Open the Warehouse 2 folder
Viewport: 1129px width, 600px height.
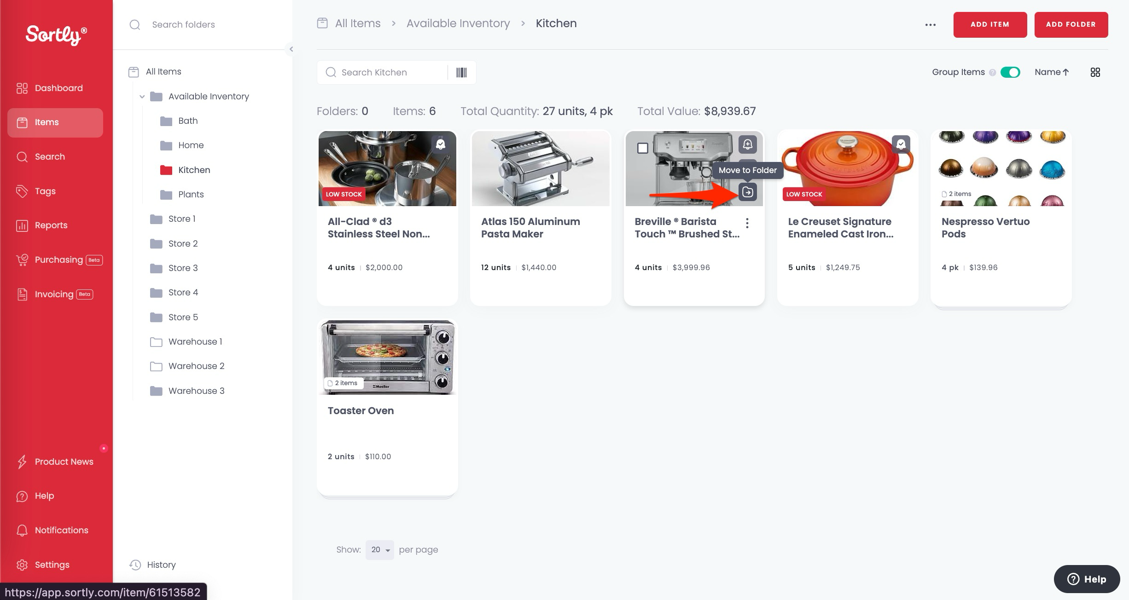point(187,366)
